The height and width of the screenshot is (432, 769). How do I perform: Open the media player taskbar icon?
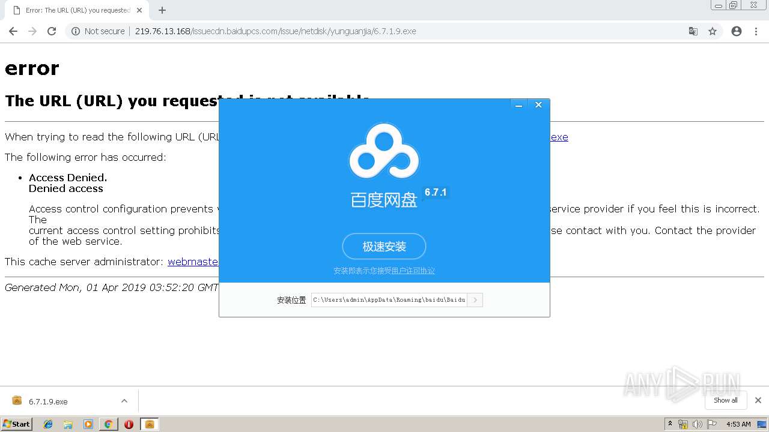click(x=88, y=424)
